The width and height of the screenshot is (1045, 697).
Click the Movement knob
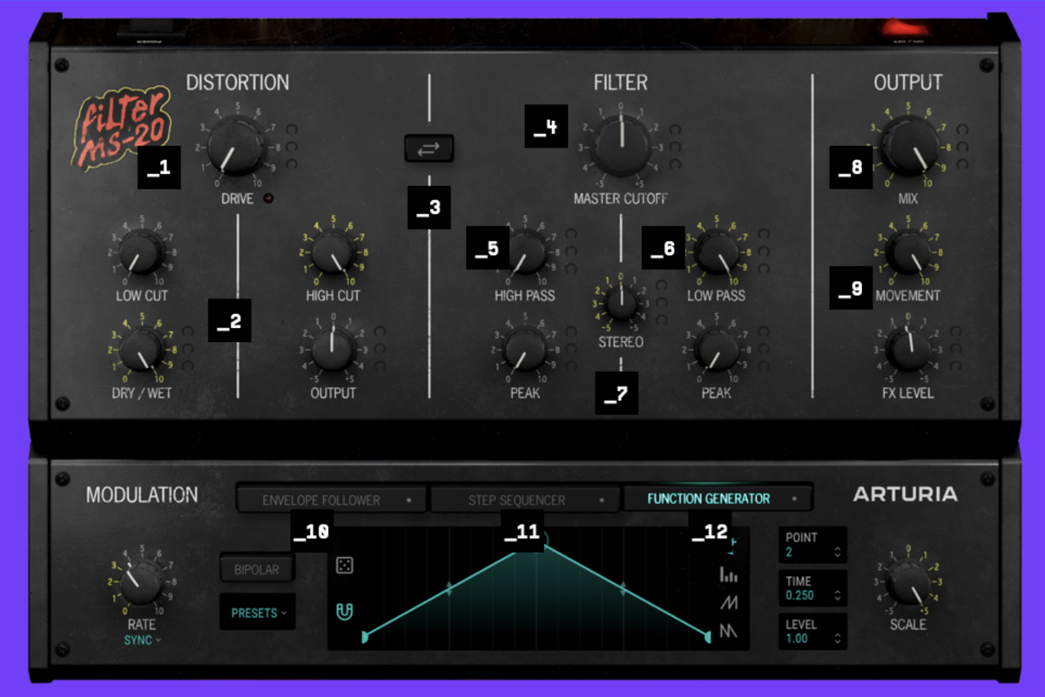tap(907, 252)
